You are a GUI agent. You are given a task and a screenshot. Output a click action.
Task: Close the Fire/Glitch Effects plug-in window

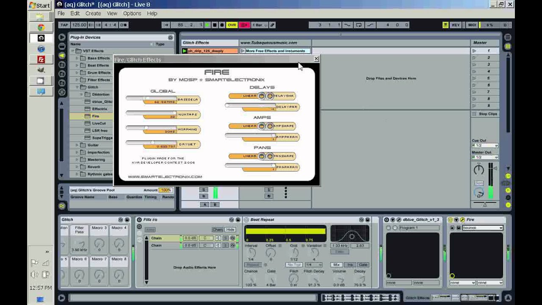[x=316, y=59]
